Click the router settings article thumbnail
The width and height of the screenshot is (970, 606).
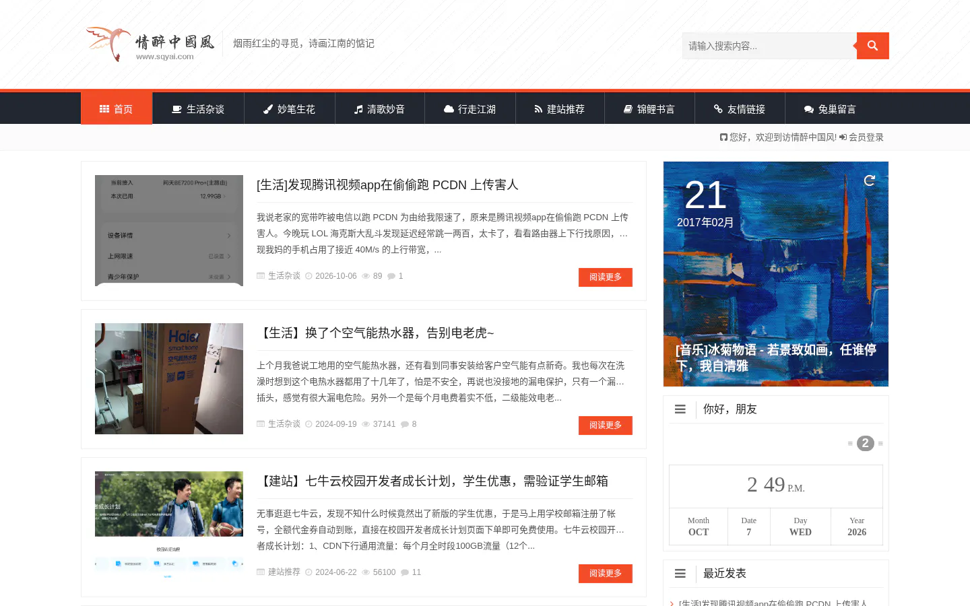[x=169, y=230]
